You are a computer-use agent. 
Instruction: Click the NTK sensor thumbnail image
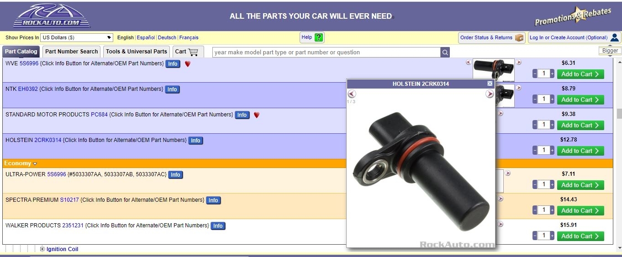click(505, 95)
